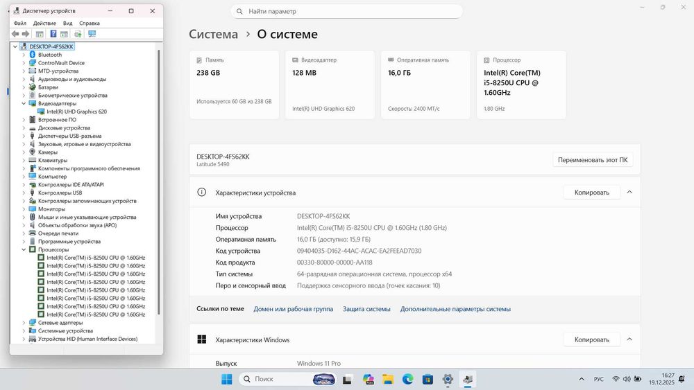Open the Справка menu
This screenshot has width=694, height=390.
pos(90,23)
